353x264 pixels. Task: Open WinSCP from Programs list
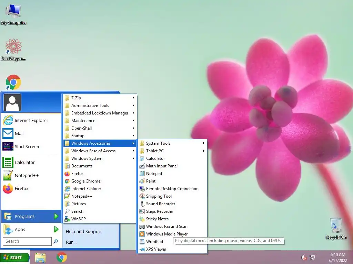(x=100, y=219)
